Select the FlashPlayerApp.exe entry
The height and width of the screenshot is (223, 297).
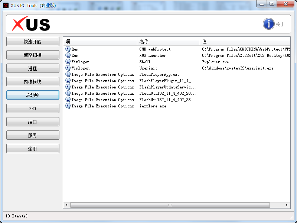[x=159, y=75]
